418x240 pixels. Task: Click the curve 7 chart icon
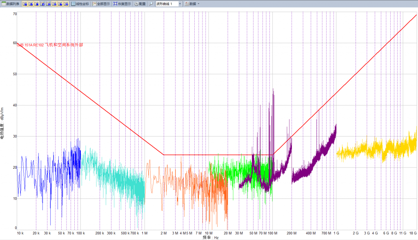(x=60, y=4)
